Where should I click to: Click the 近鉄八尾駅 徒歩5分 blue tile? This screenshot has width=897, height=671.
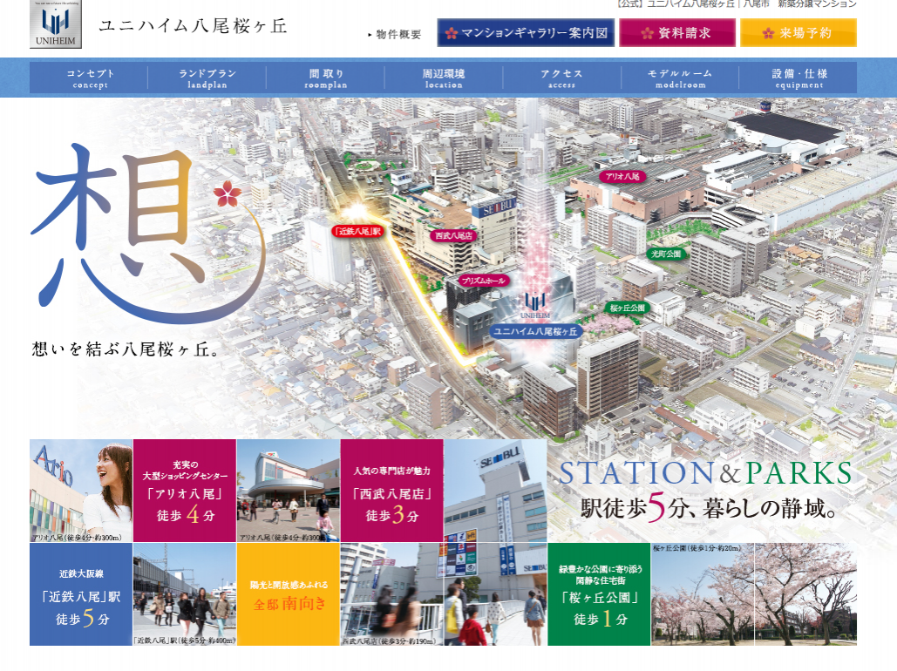81,594
